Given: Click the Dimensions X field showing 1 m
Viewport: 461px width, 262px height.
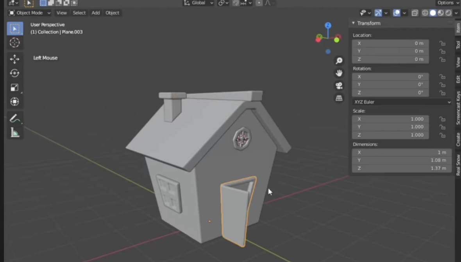Looking at the screenshot, I should point(402,152).
